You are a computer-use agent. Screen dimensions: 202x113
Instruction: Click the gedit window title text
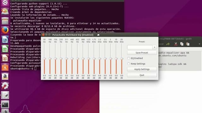[x=175, y=39]
